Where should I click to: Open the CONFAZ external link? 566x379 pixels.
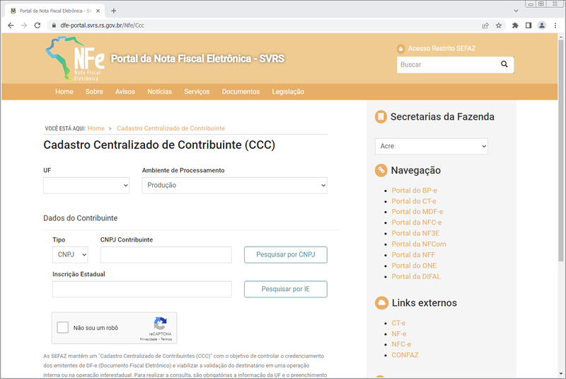[405, 355]
